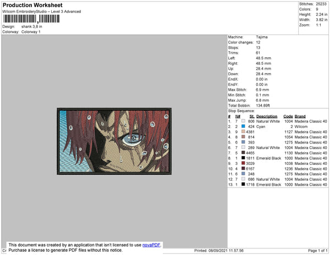Viewport: 330px width, 255px height.
Task: Click the Printed date in the footer
Action: pyautogui.click(x=219, y=251)
